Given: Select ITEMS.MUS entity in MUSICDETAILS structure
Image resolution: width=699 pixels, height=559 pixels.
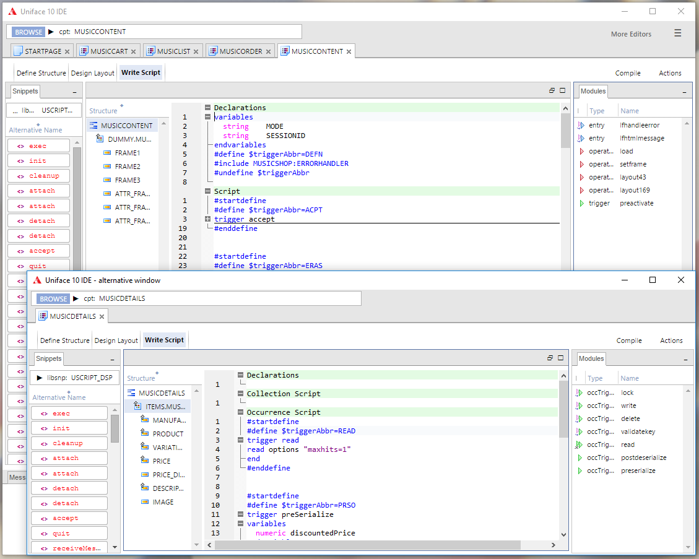Looking at the screenshot, I should [165, 407].
